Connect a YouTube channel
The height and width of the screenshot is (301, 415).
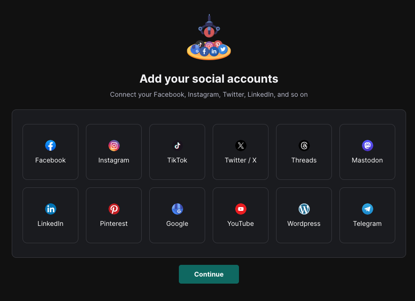pos(240,215)
